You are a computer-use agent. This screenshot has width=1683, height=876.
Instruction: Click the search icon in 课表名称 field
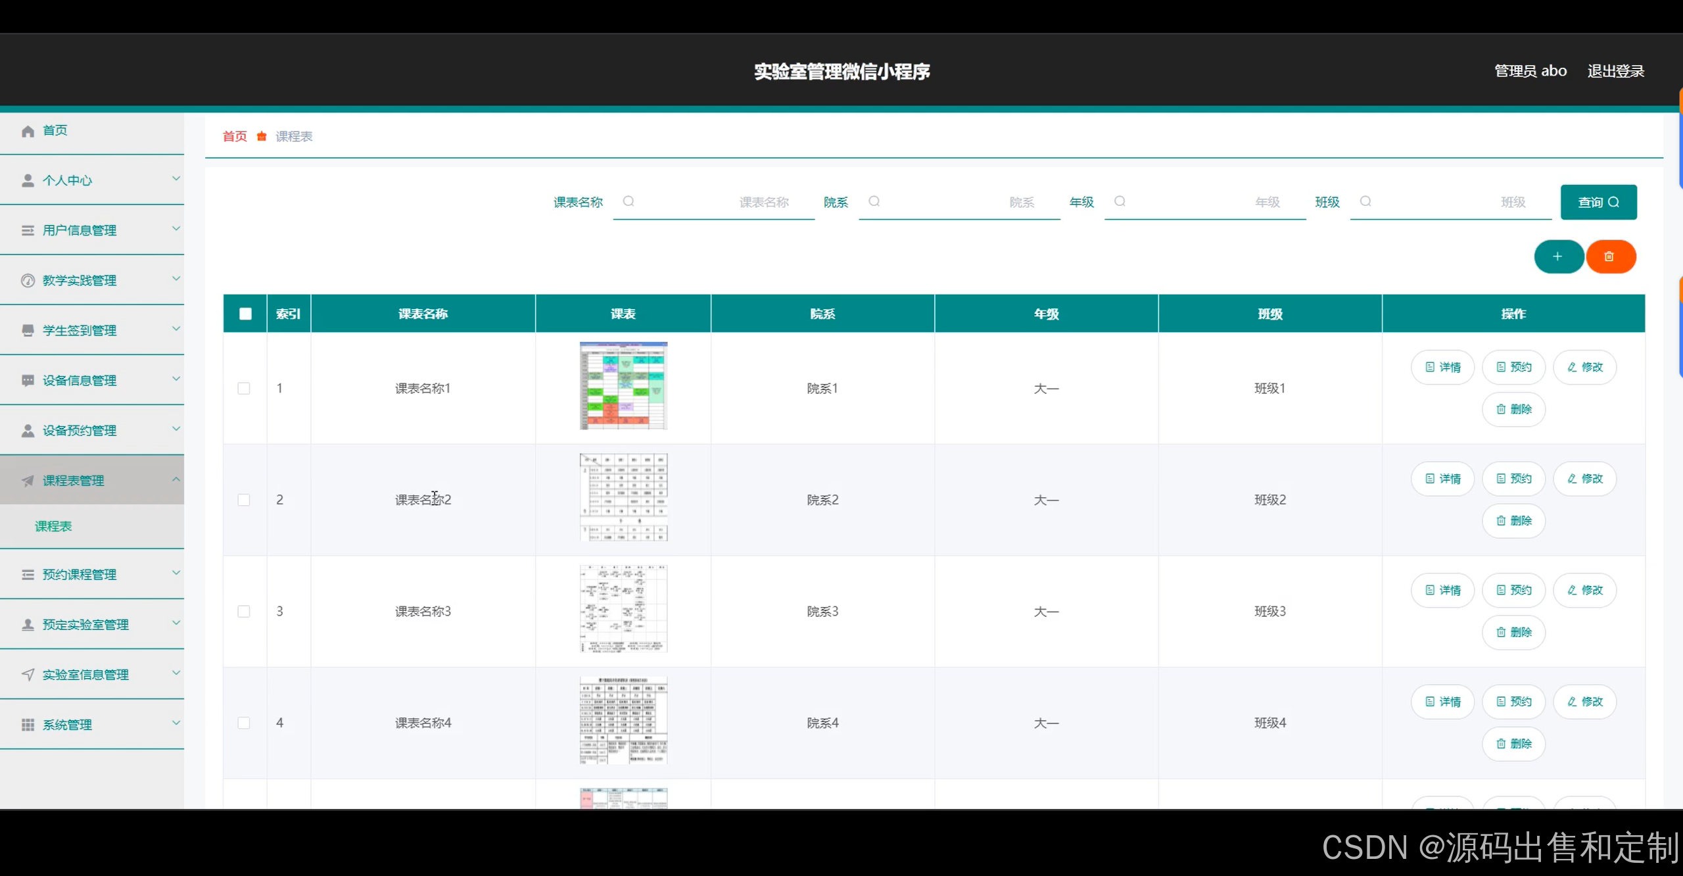628,201
